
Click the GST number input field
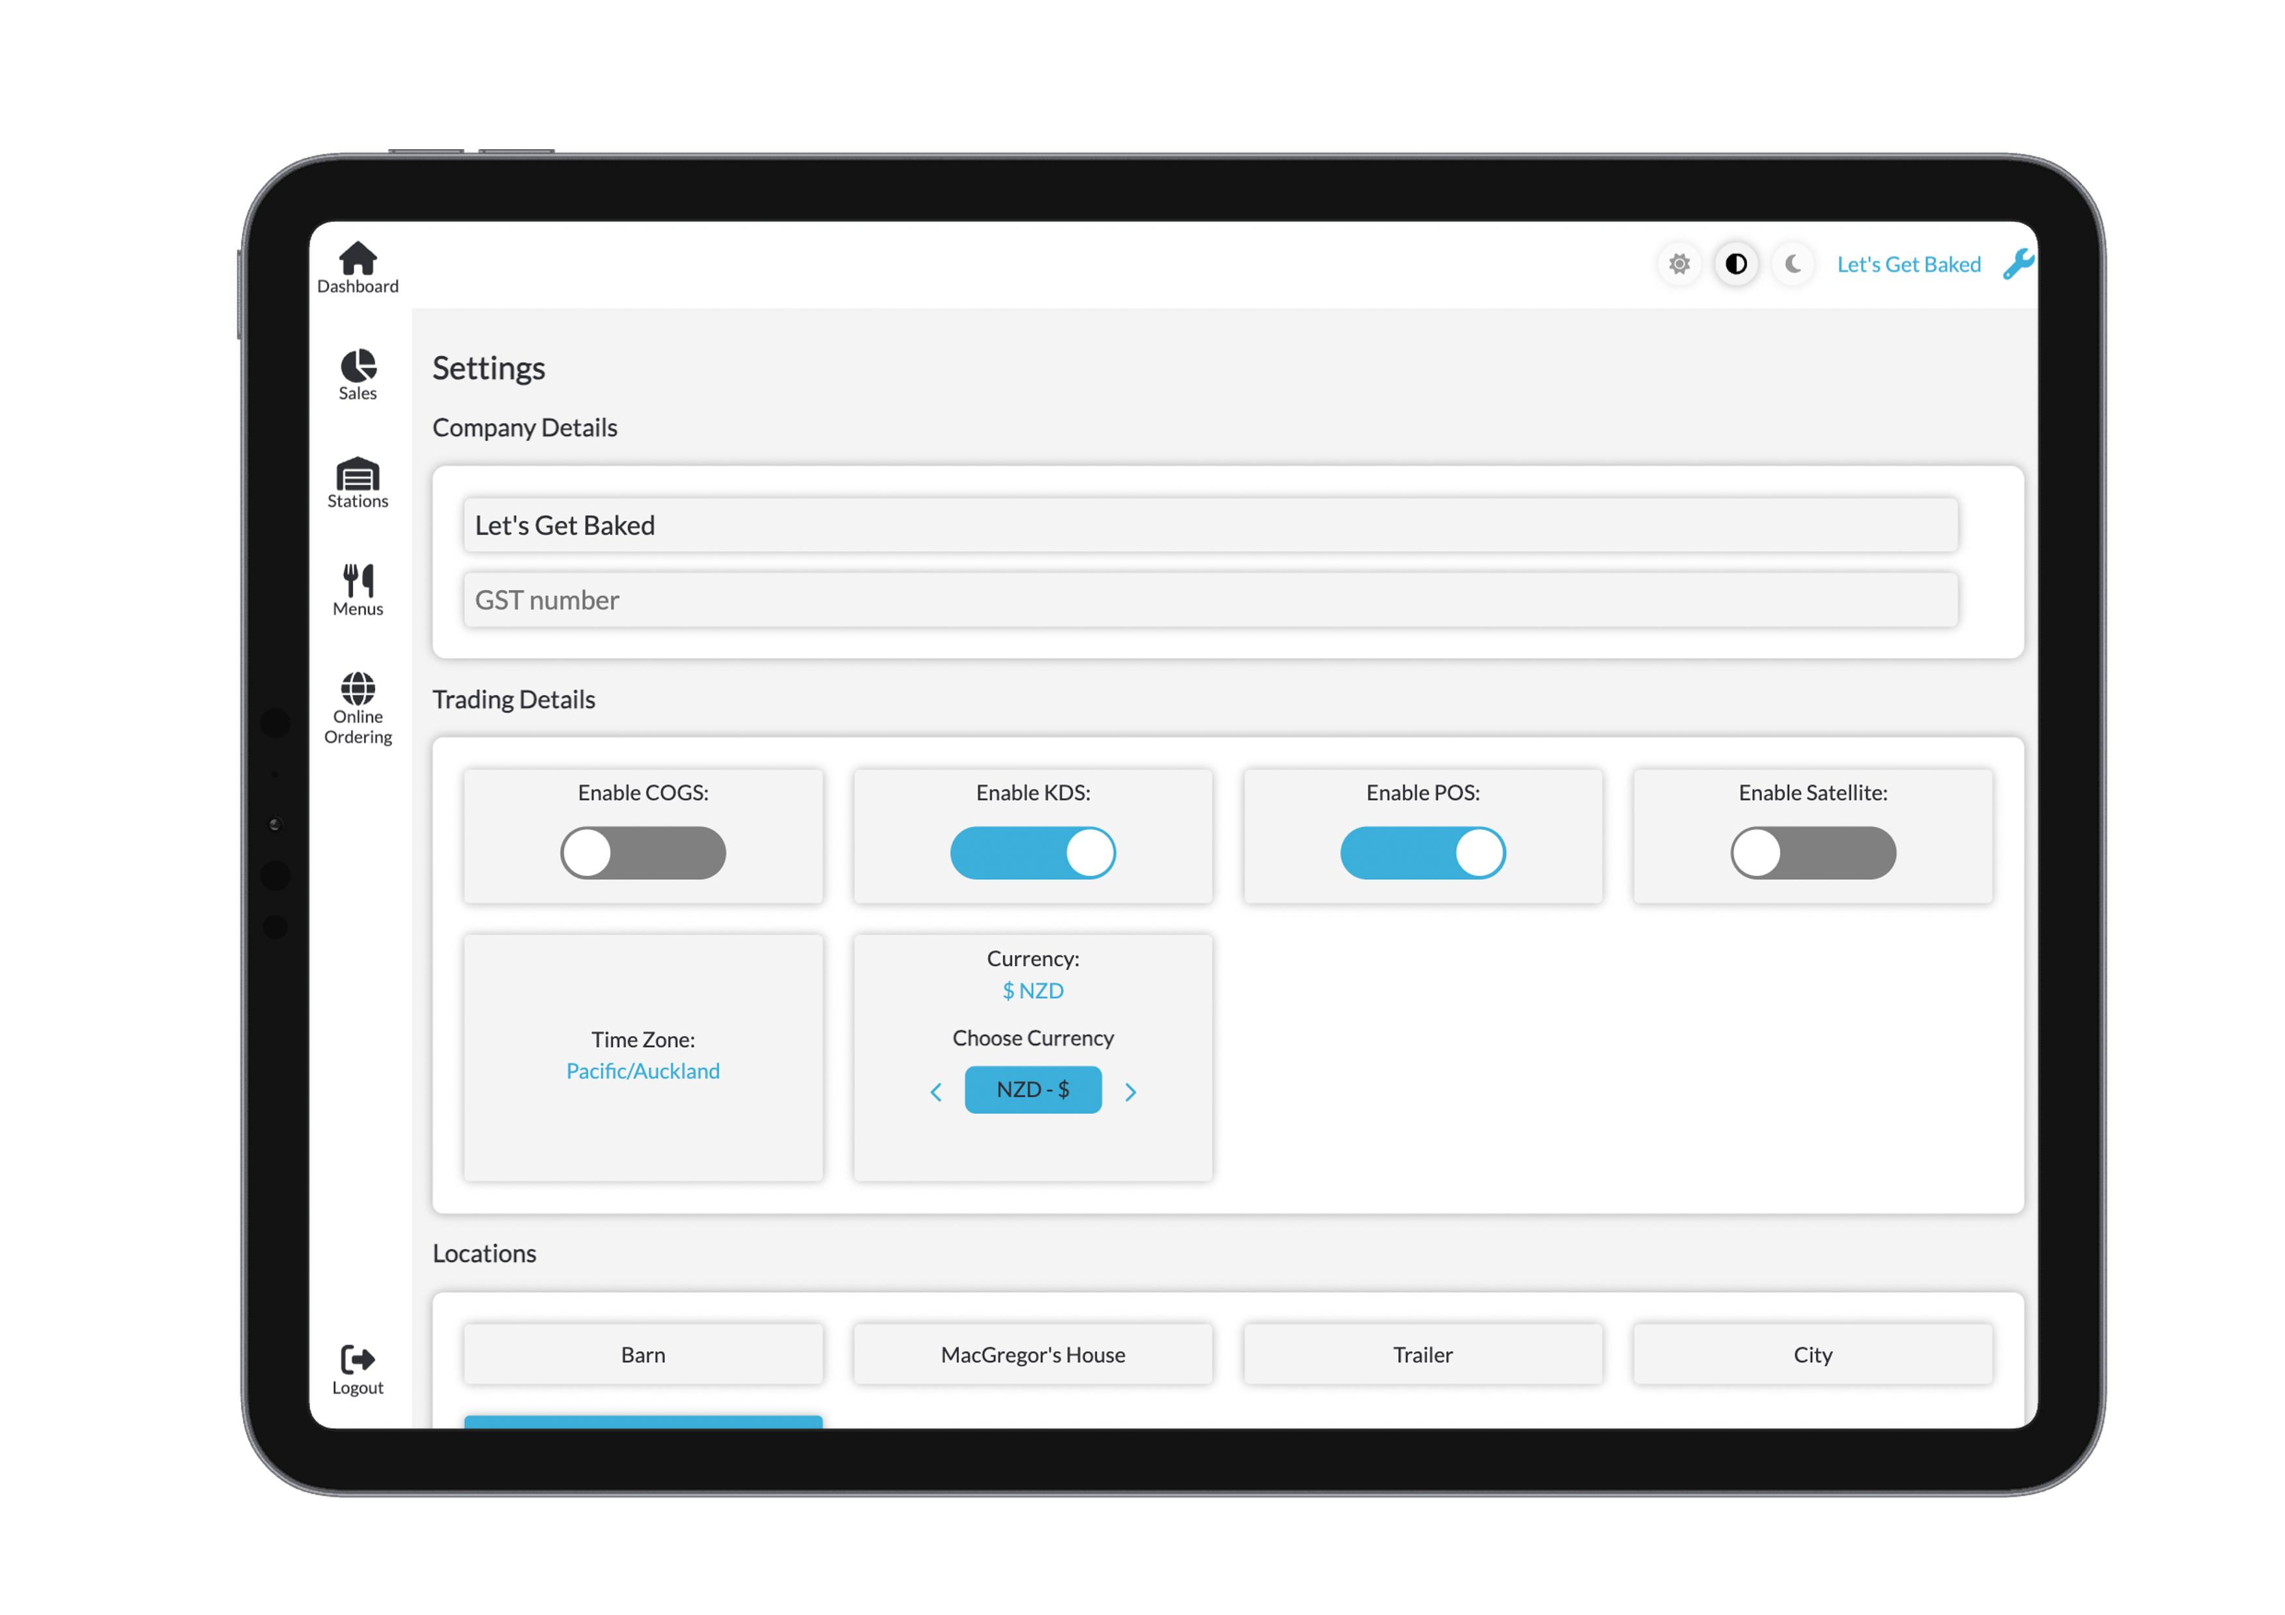[1209, 600]
